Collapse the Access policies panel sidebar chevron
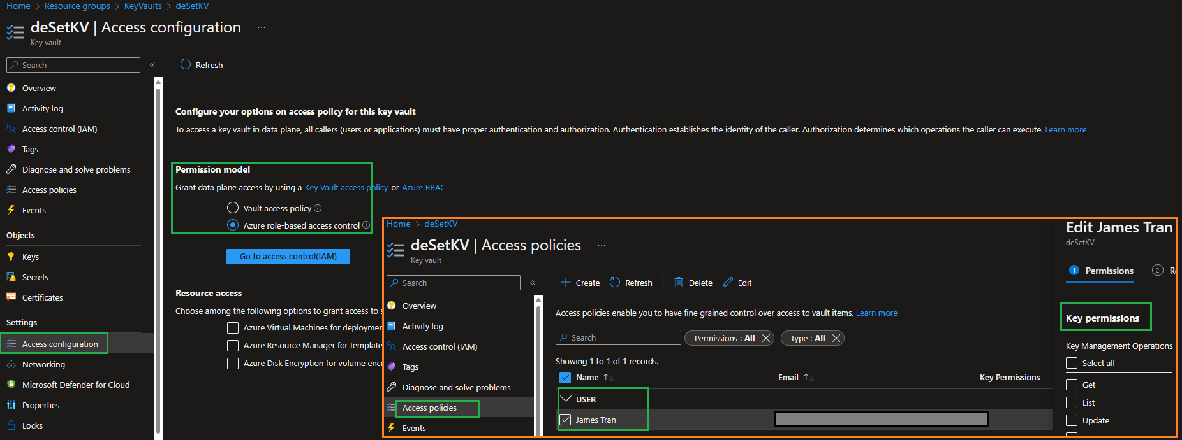 click(x=533, y=283)
